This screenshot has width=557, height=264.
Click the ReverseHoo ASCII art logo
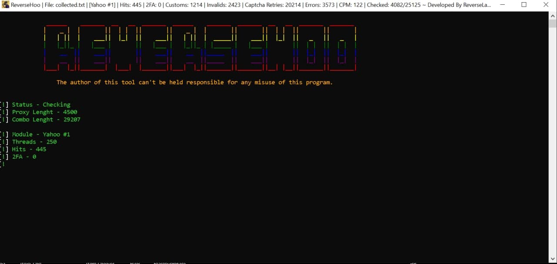point(200,48)
